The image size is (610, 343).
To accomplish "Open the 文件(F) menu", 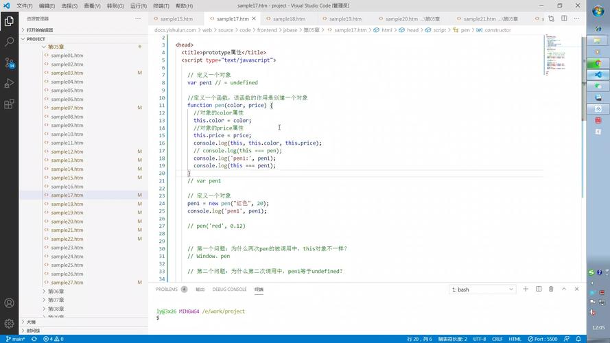I will [25, 6].
